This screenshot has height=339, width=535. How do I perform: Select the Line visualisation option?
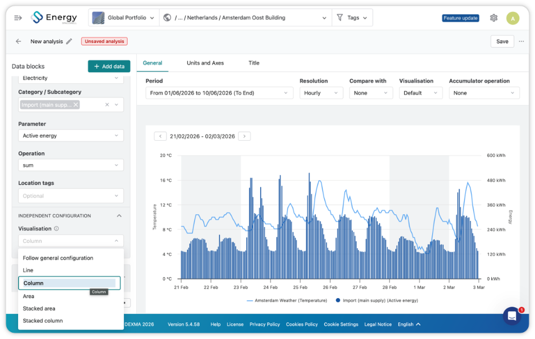(70, 270)
